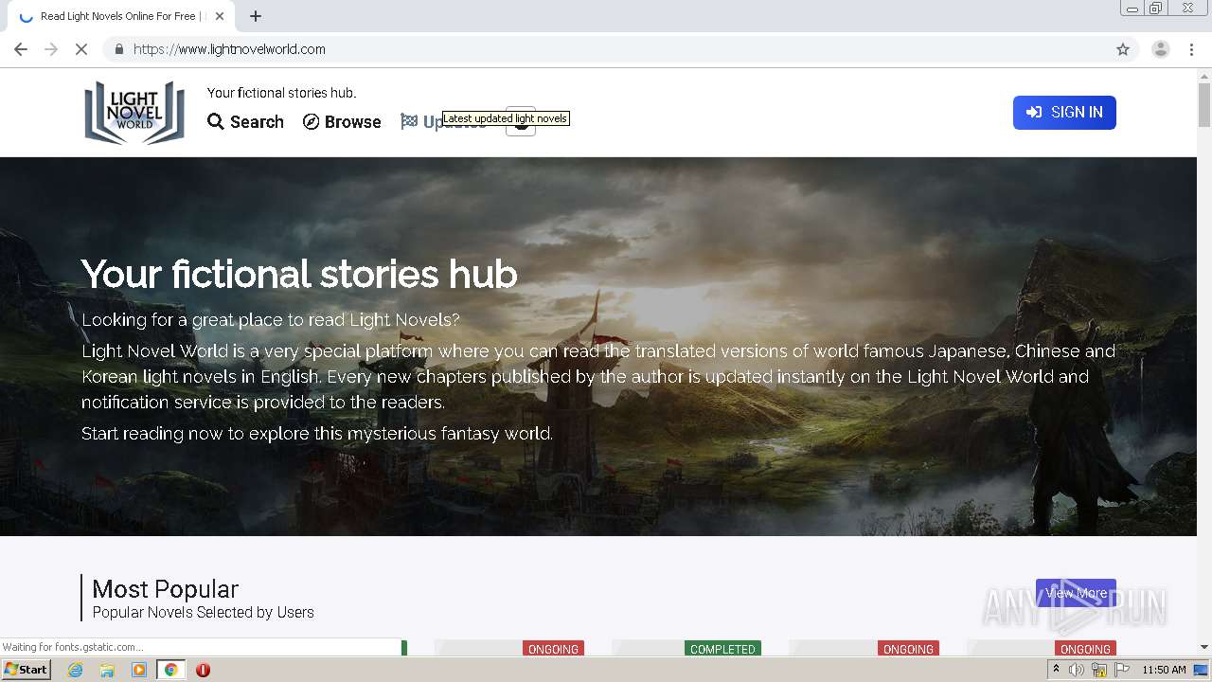Open the file explorer folder in the taskbar
Viewport: 1212px width, 682px height.
(107, 670)
